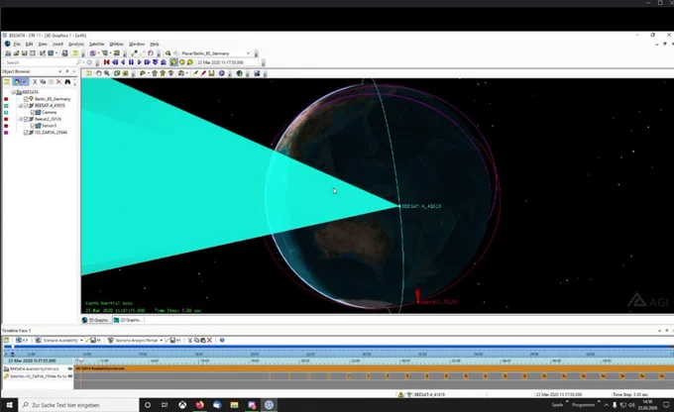The image size is (674, 412).
Task: Reset the animation with the red reset button
Action: coord(107,62)
